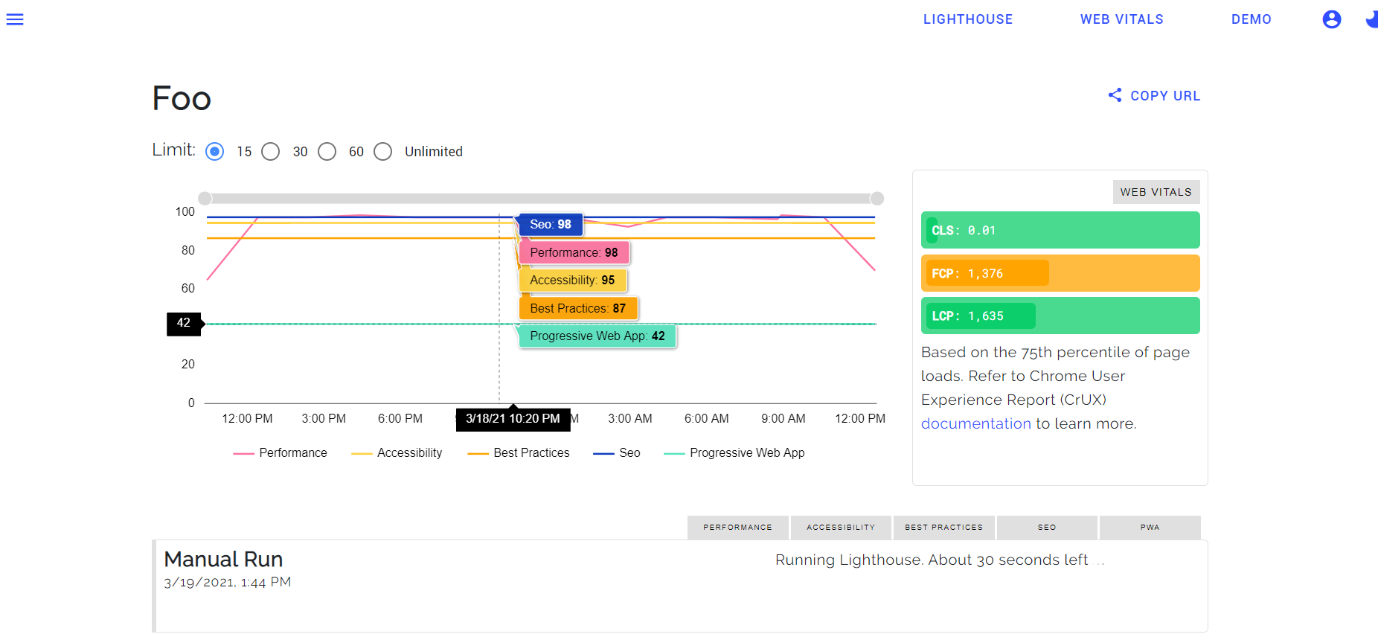Click the user account profile icon
The width and height of the screenshot is (1378, 637).
tap(1331, 19)
